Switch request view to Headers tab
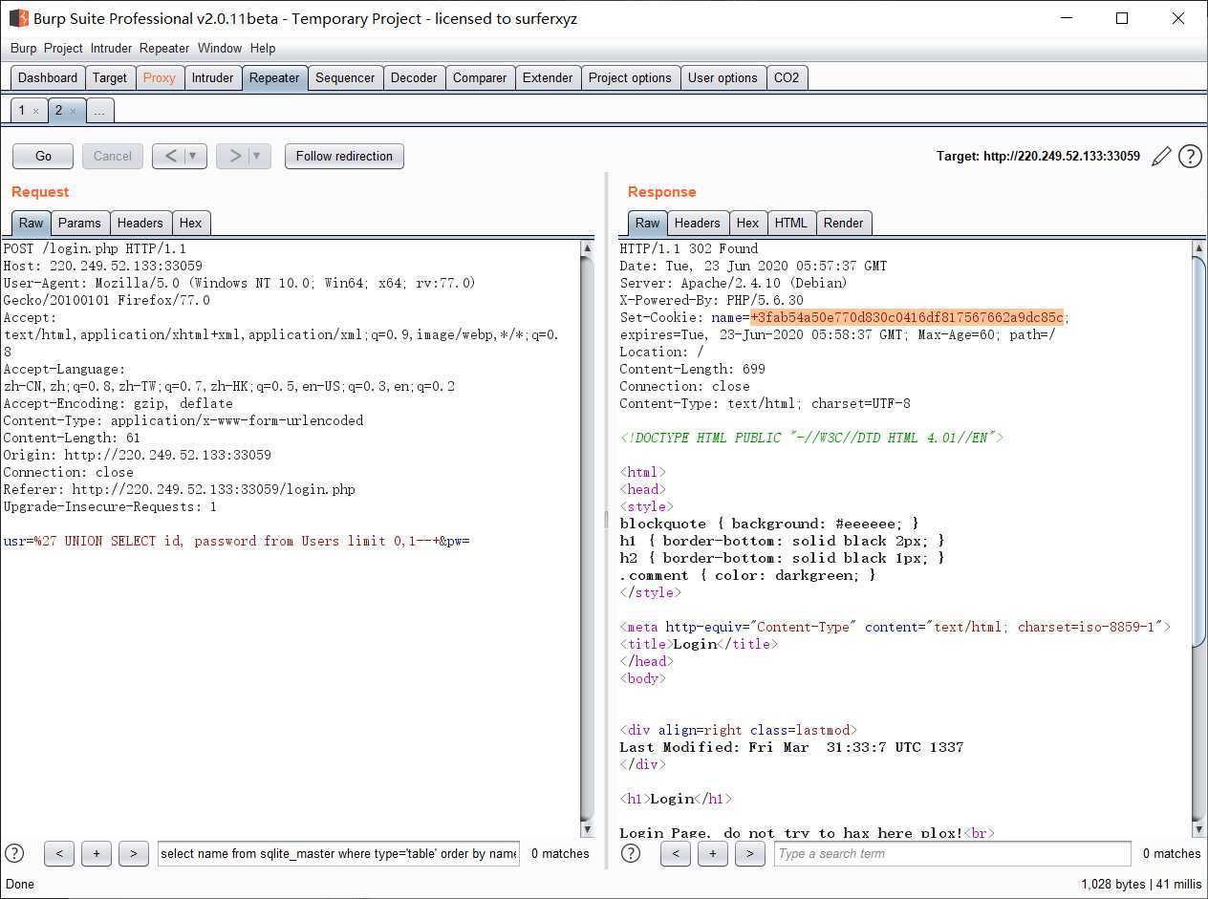The width and height of the screenshot is (1208, 899). click(140, 223)
